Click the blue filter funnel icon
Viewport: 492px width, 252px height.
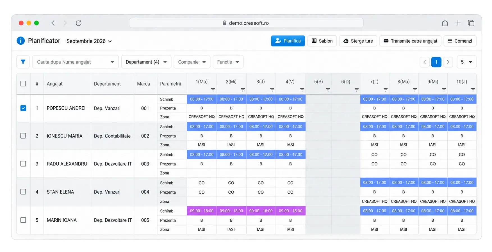(x=23, y=62)
